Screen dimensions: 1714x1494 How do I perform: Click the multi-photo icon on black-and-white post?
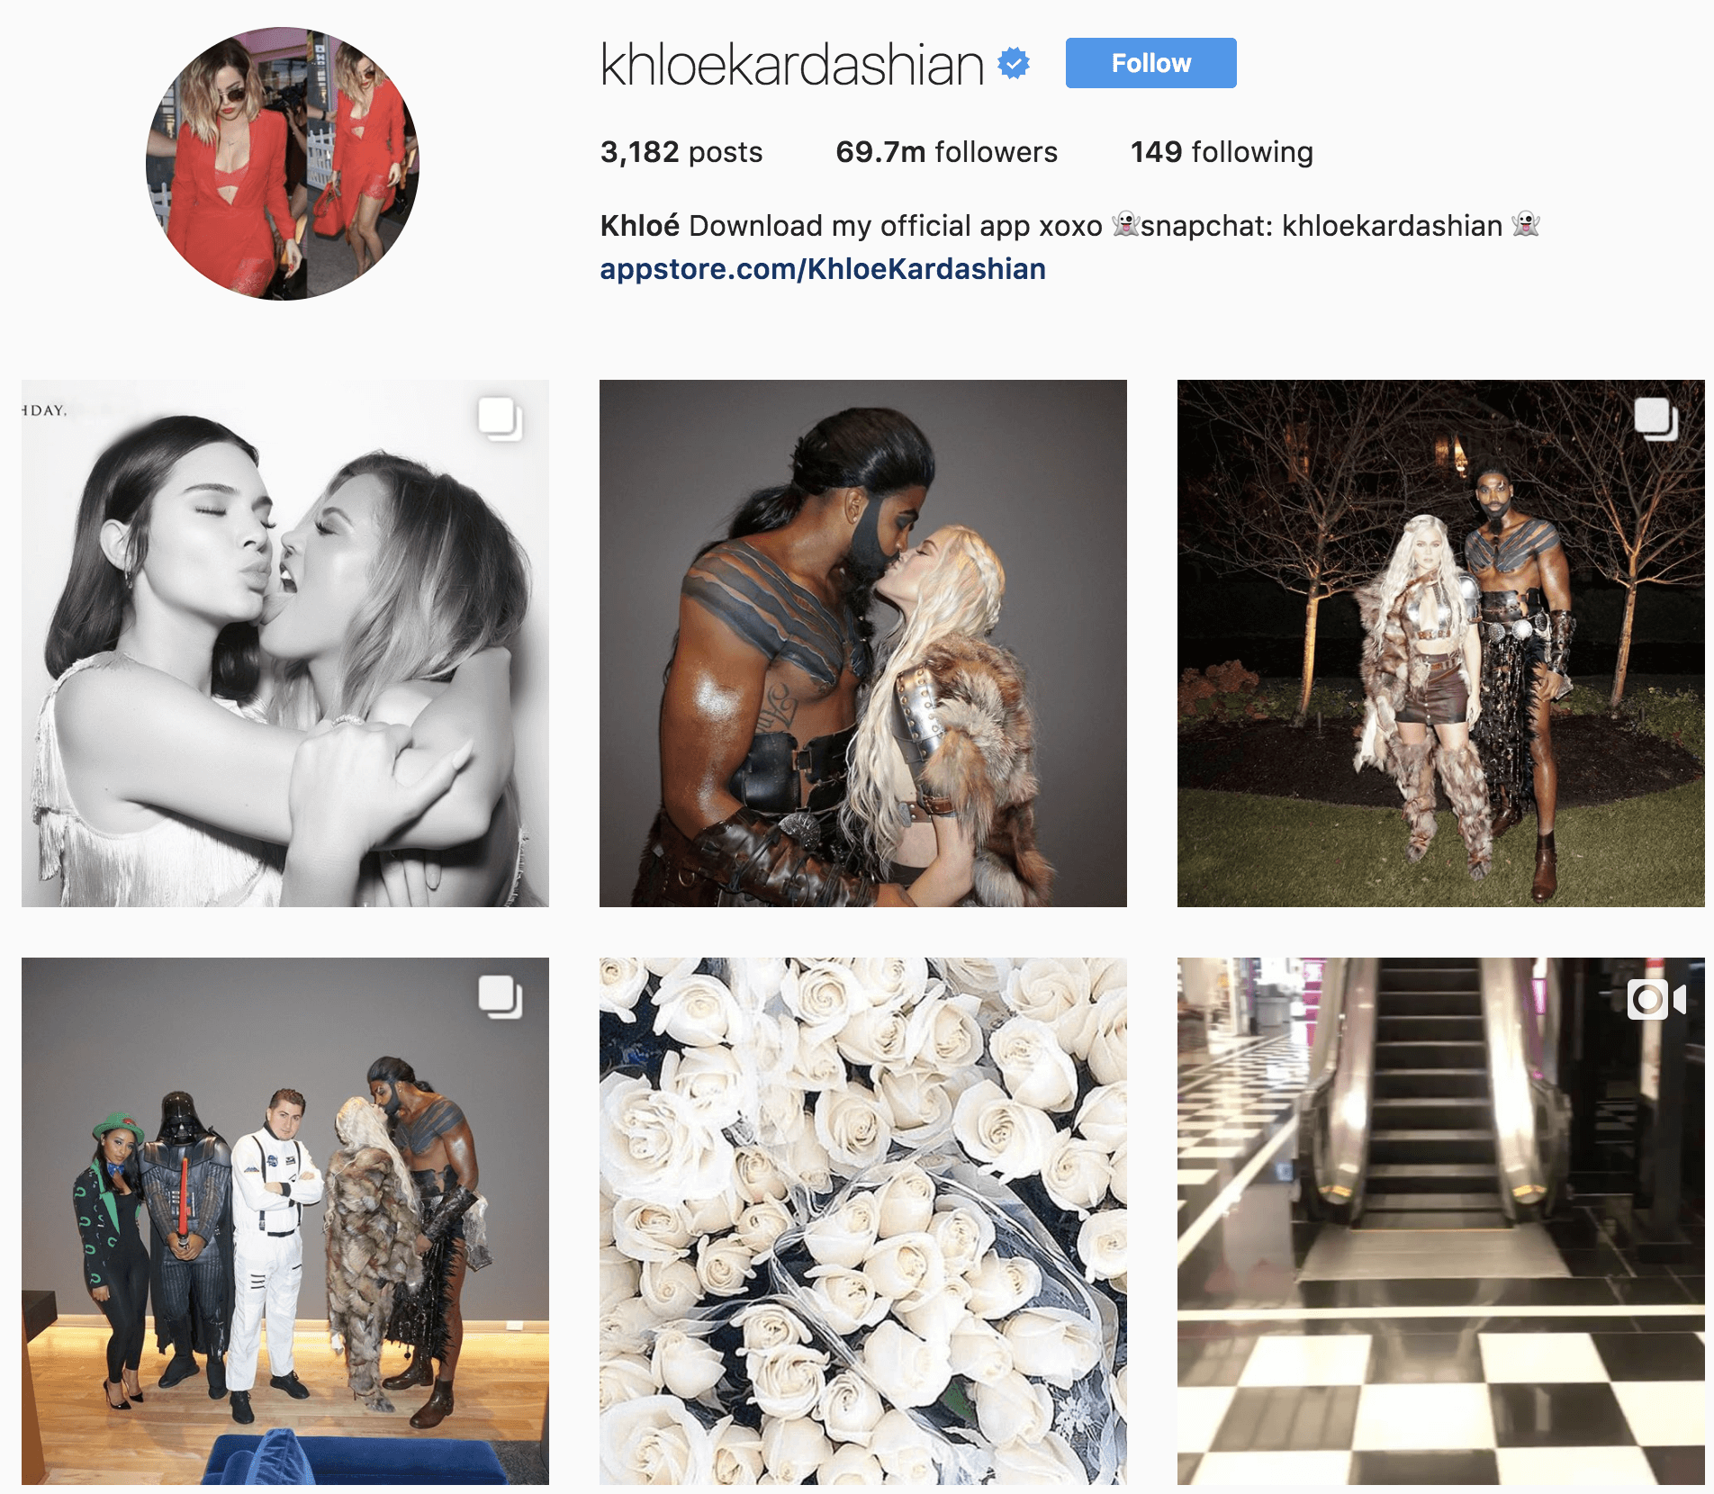click(x=500, y=418)
